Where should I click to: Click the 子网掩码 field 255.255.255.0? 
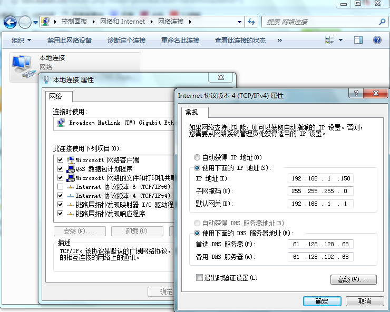[x=320, y=191]
